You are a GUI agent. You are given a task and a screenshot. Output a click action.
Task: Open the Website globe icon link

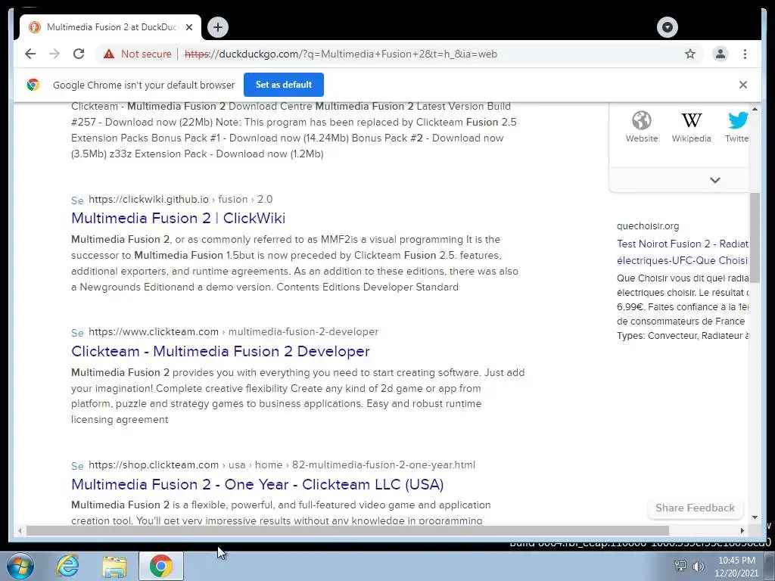pos(642,127)
